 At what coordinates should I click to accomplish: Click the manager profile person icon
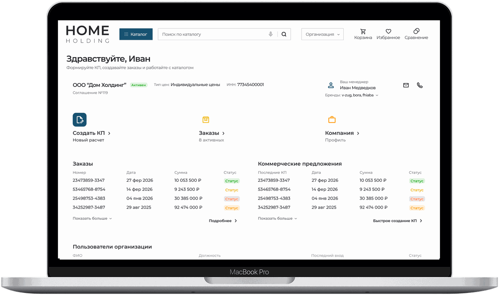tap(331, 85)
